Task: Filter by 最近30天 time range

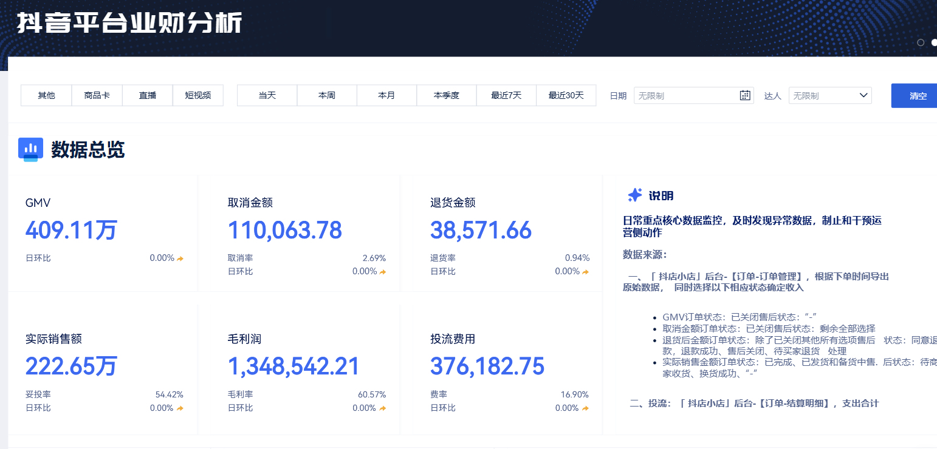Action: pyautogui.click(x=566, y=95)
